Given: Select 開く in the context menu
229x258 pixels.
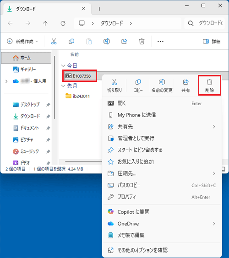Looking at the screenshot, I should [162, 103].
